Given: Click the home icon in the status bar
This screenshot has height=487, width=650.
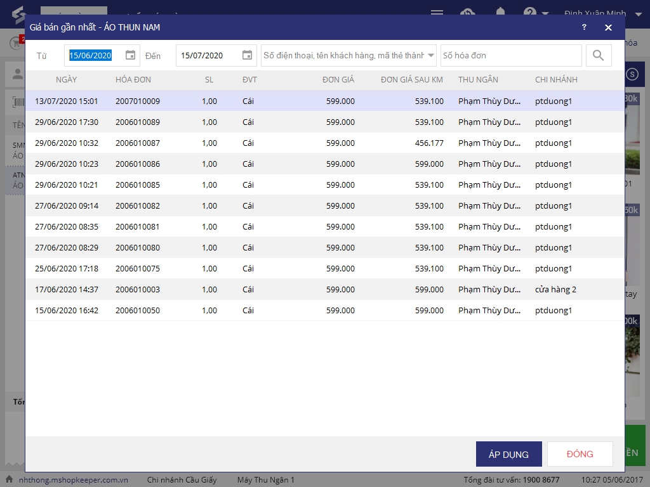Looking at the screenshot, I should 10,479.
